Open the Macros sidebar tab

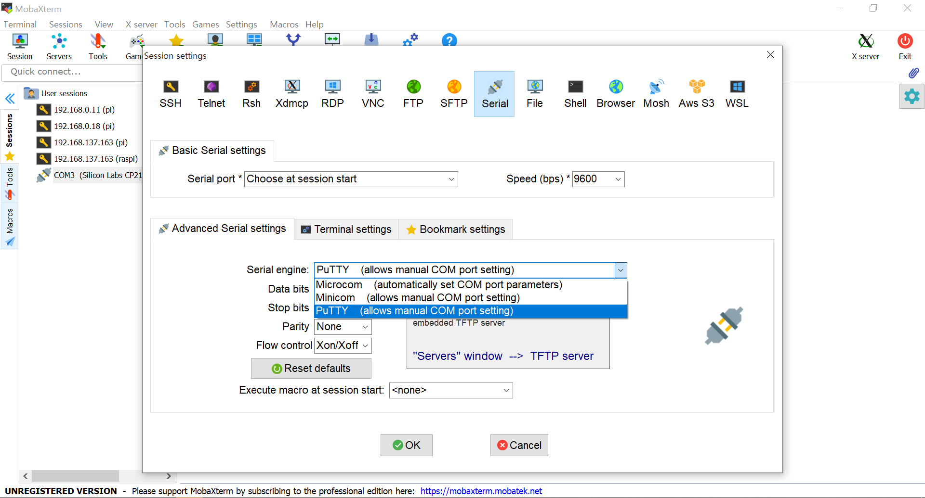10,227
